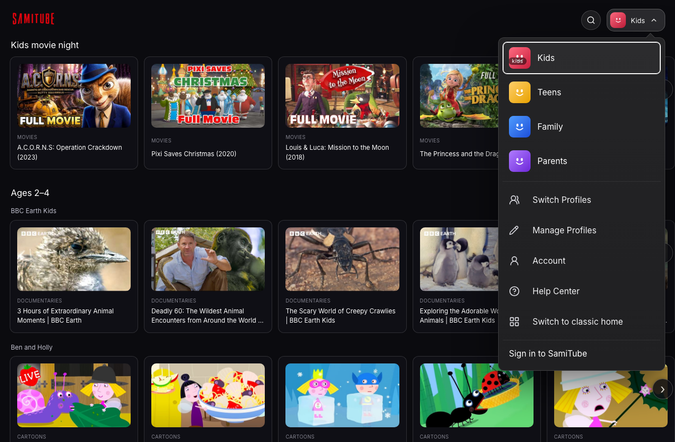The image size is (675, 442).
Task: Open Account from the menu
Action: [582, 261]
